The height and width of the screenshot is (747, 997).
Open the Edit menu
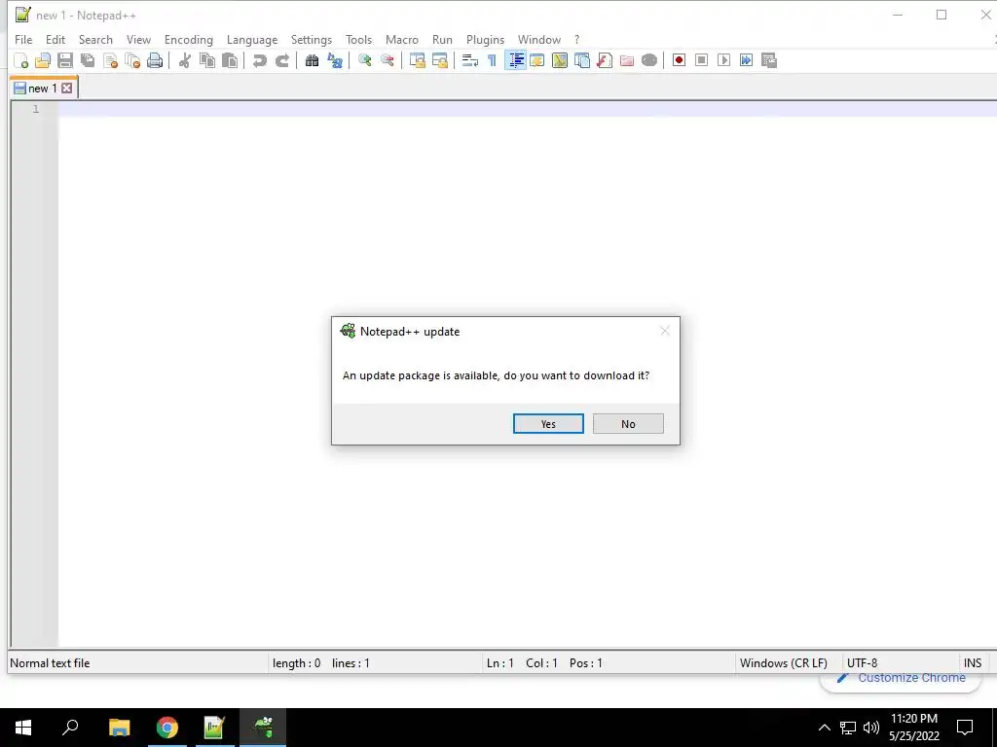point(55,39)
